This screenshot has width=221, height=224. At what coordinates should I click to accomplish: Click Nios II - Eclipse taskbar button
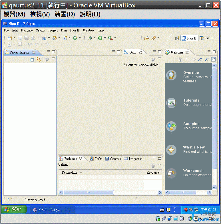tap(53, 210)
